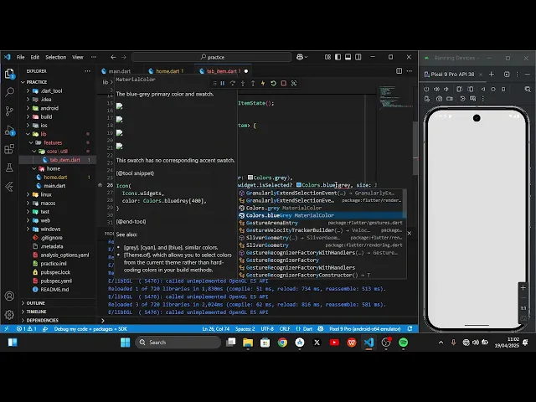Go forward with the navigation arrow

124,57
